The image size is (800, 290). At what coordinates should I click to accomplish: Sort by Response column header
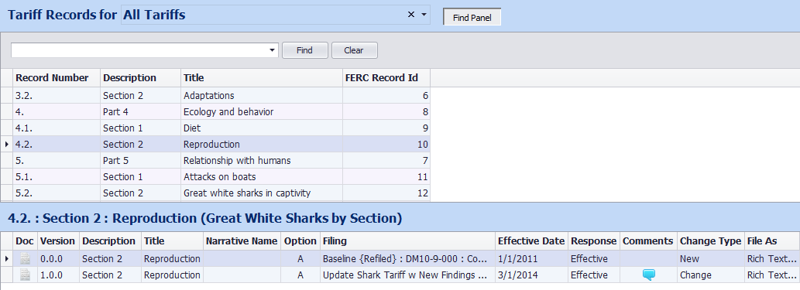click(x=594, y=241)
